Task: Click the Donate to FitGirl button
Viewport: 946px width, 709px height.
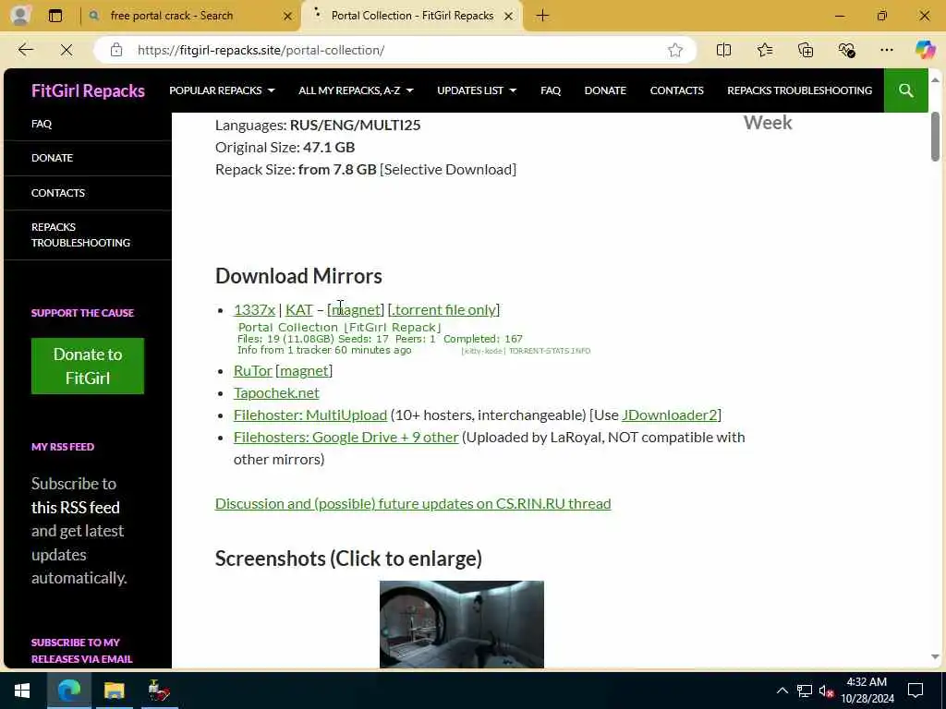Action: (x=88, y=366)
